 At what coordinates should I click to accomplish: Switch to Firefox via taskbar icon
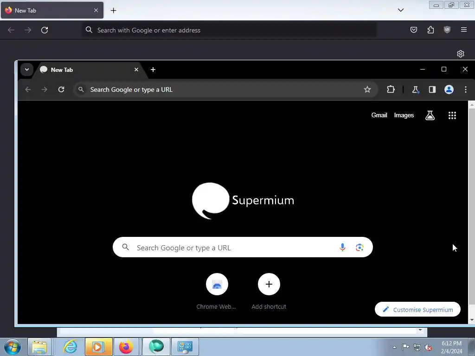coord(126,347)
